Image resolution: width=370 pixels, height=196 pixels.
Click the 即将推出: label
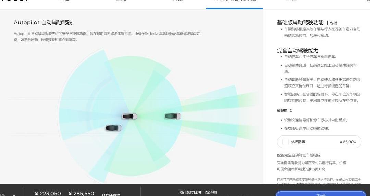click(x=284, y=110)
